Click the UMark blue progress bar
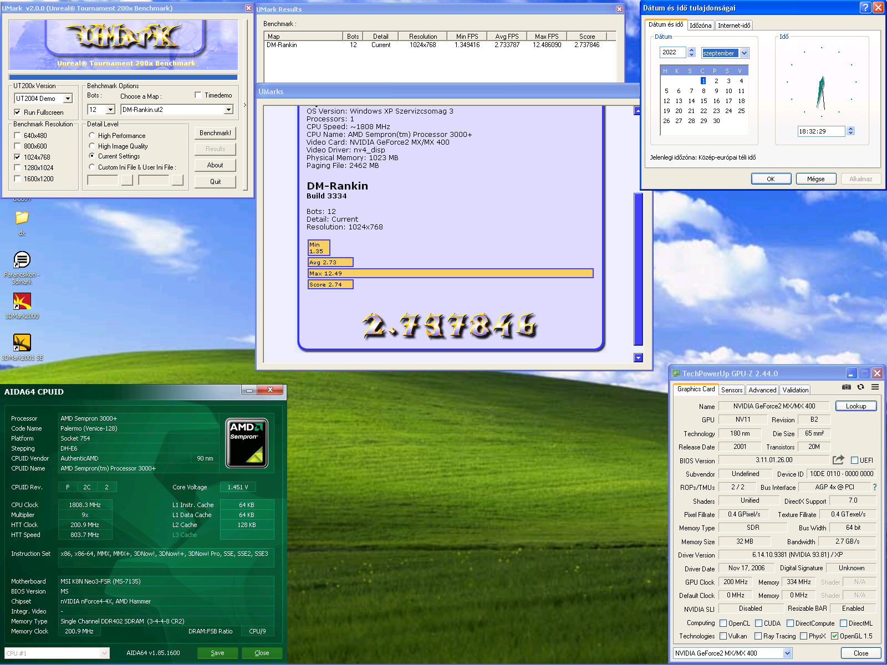 (123, 78)
